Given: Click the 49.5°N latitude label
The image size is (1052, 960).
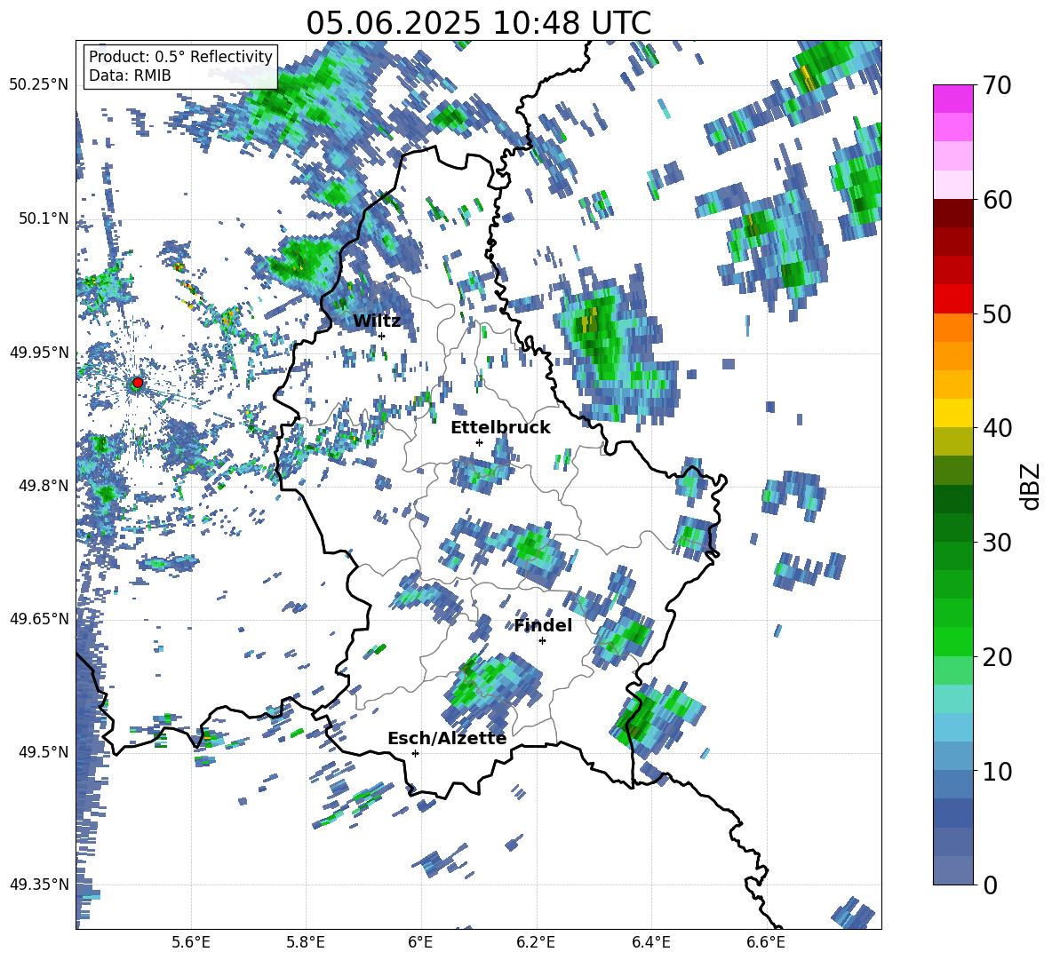Looking at the screenshot, I should point(44,751).
